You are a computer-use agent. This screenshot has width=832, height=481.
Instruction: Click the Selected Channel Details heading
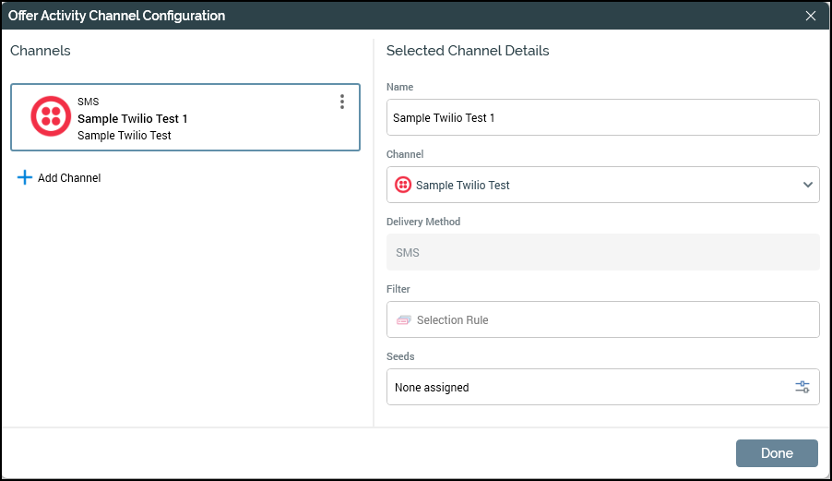point(468,51)
